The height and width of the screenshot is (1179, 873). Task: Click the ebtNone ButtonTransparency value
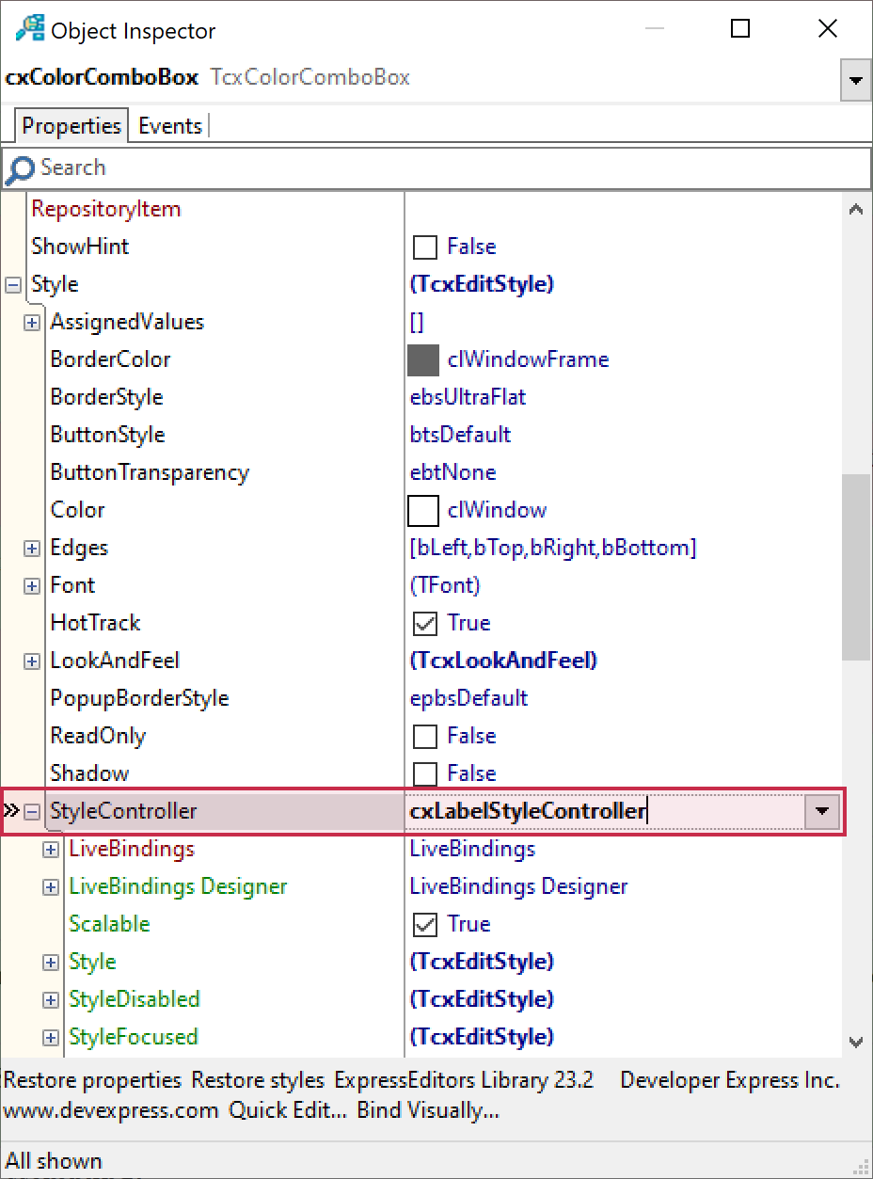tap(452, 472)
